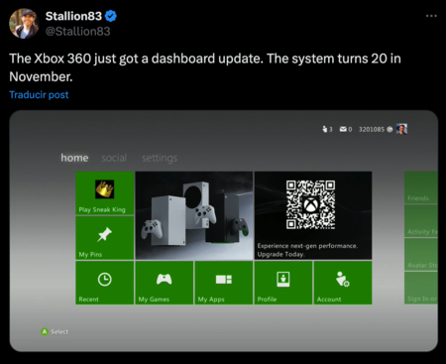Click the Traducir post link

[39, 95]
